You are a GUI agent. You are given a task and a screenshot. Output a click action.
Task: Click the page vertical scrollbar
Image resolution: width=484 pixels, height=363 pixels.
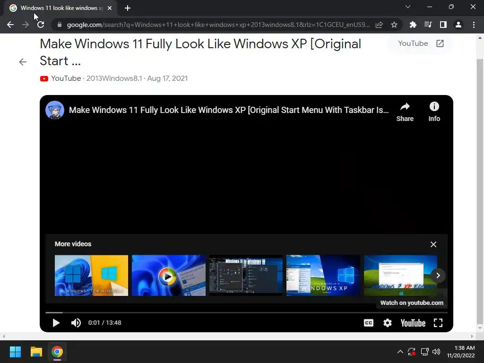click(480, 191)
